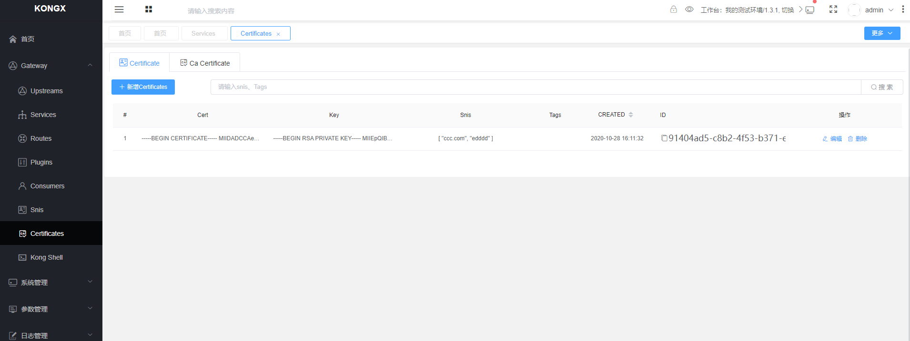
Task: Click the Kong Shell terminal icon
Action: point(22,257)
